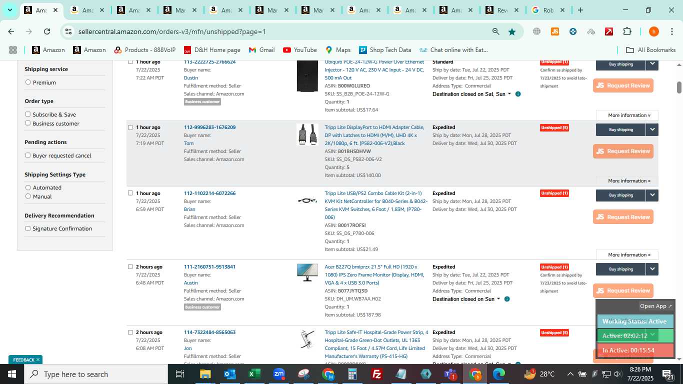Viewport: 683px width, 384px height.
Task: Open the browser extensions puzzle icon
Action: (627, 31)
